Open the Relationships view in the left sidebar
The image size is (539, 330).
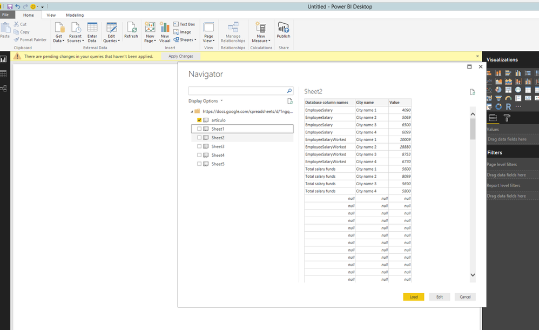[3, 89]
